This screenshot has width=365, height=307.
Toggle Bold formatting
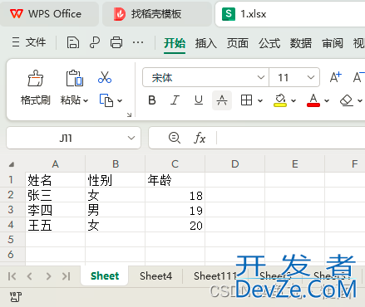coord(152,100)
